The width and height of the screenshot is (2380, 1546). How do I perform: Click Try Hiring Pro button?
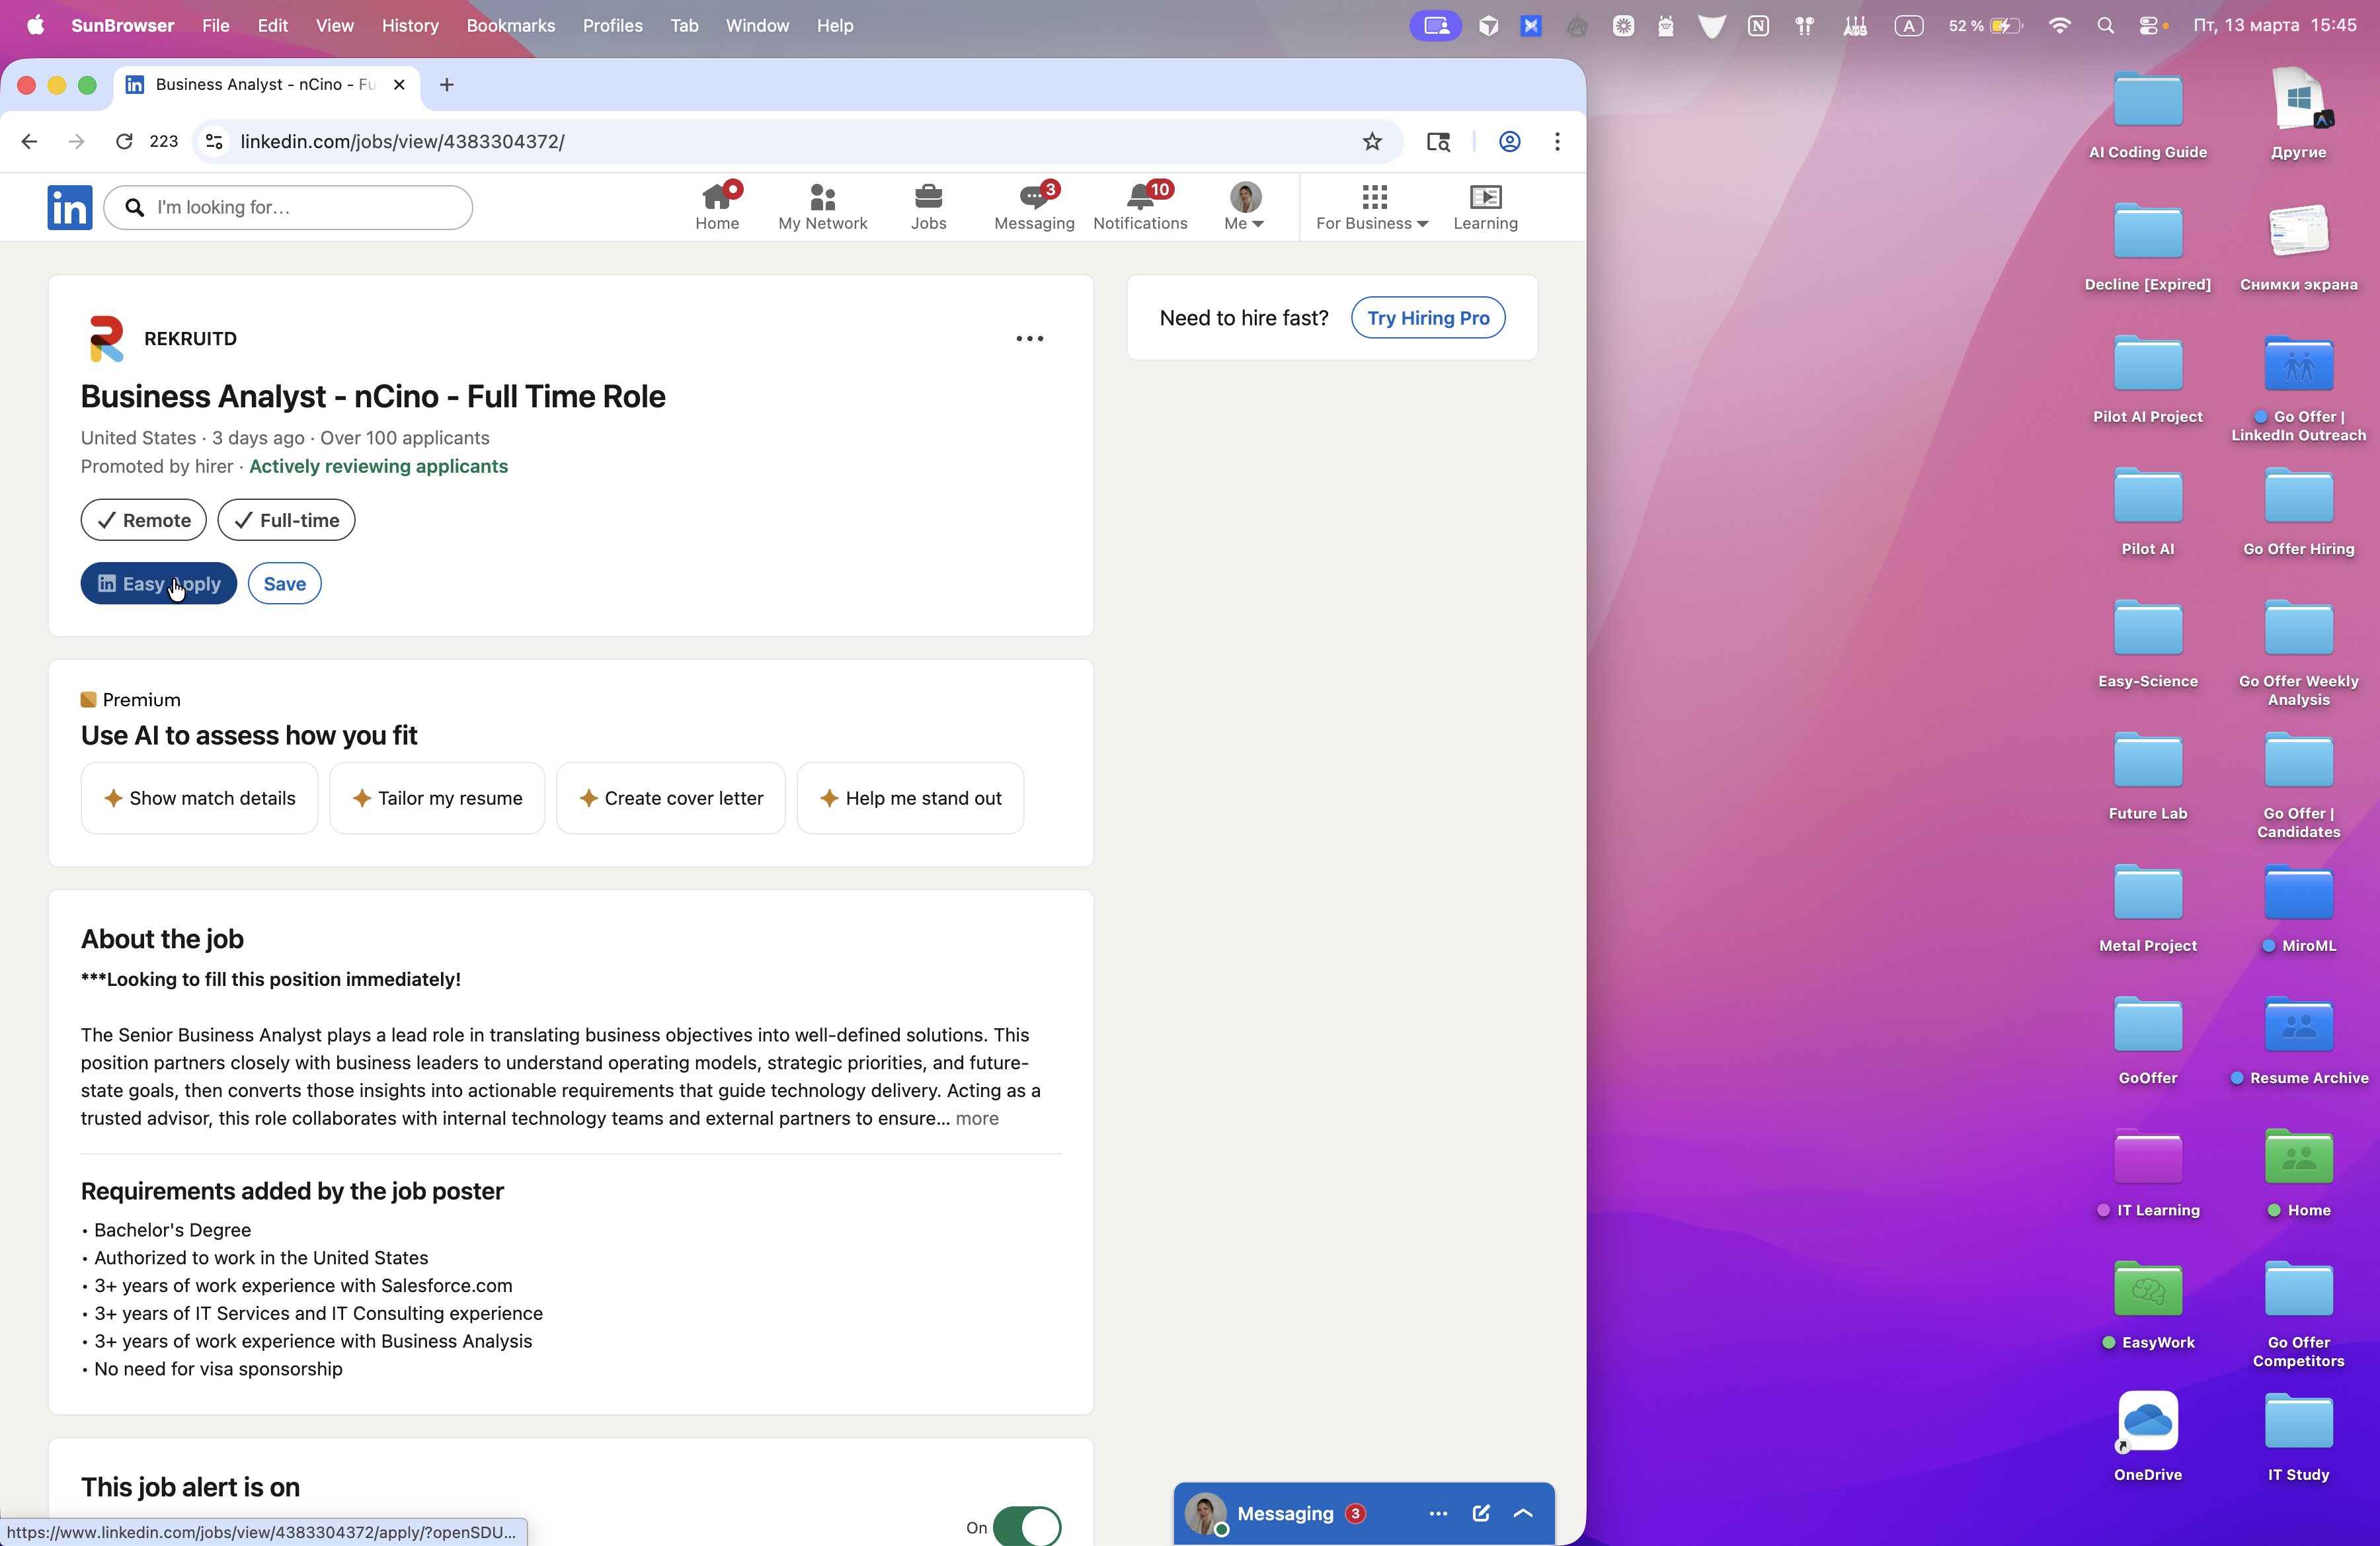(x=1427, y=317)
